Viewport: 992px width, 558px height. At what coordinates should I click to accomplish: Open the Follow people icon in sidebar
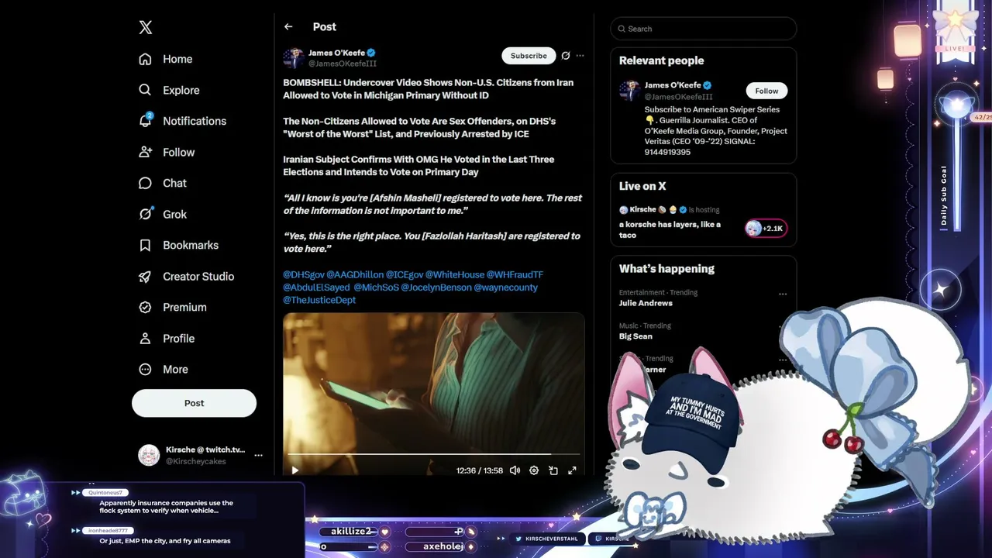click(x=145, y=152)
